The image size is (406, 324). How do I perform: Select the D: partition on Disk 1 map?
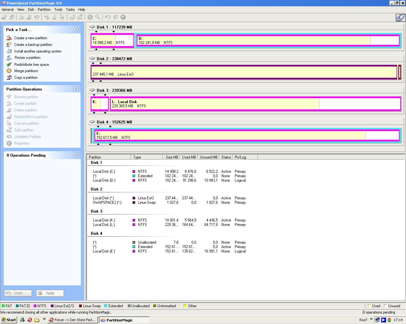[x=254, y=40]
